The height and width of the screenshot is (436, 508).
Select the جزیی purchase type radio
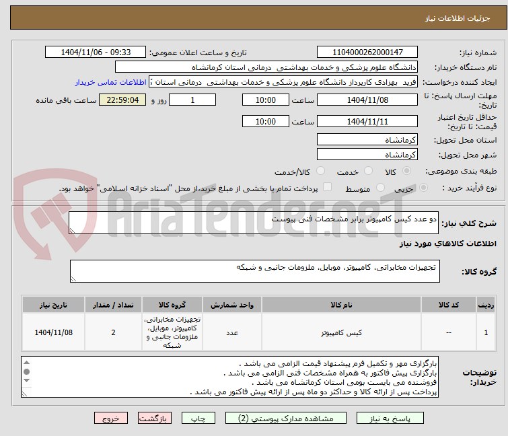coord(423,188)
